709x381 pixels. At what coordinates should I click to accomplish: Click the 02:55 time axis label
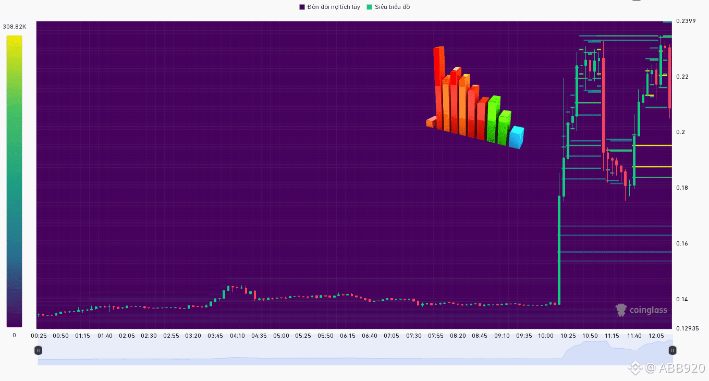point(171,336)
